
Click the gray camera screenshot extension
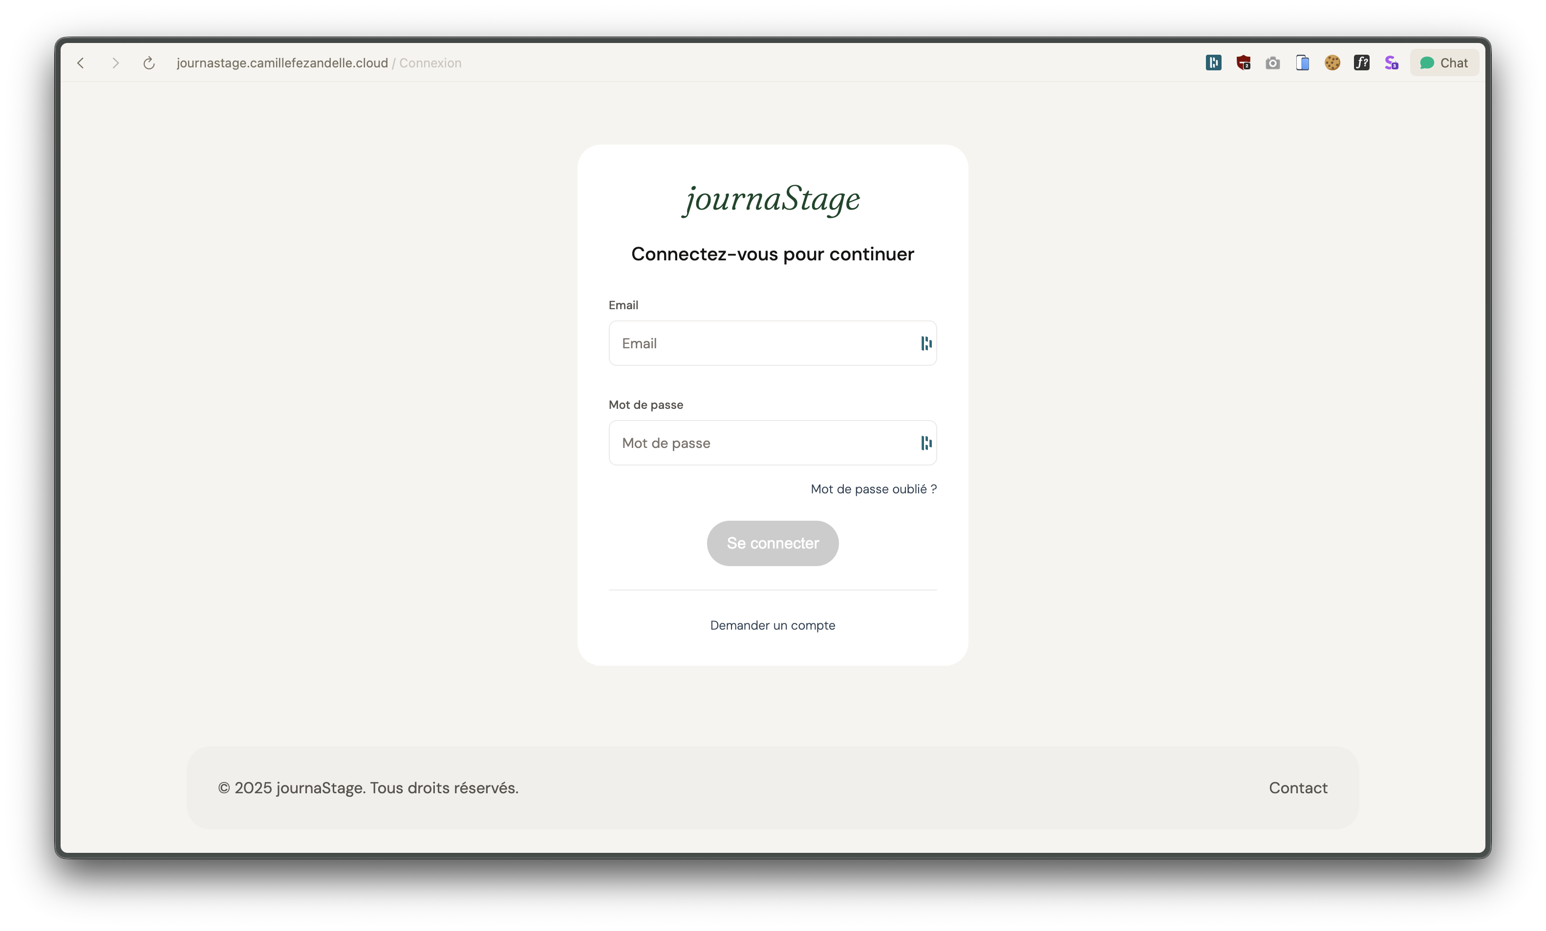click(1272, 63)
